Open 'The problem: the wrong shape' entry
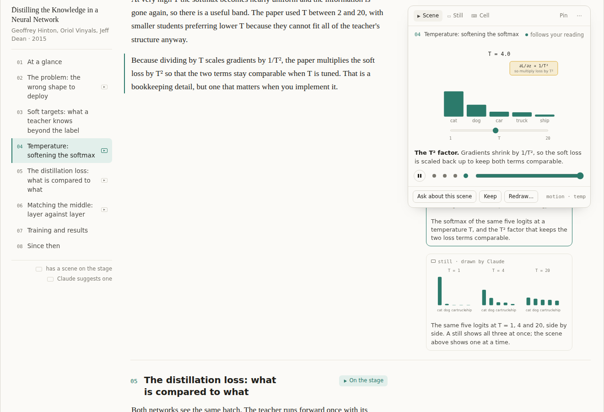Image resolution: width=604 pixels, height=412 pixels. tap(62, 87)
